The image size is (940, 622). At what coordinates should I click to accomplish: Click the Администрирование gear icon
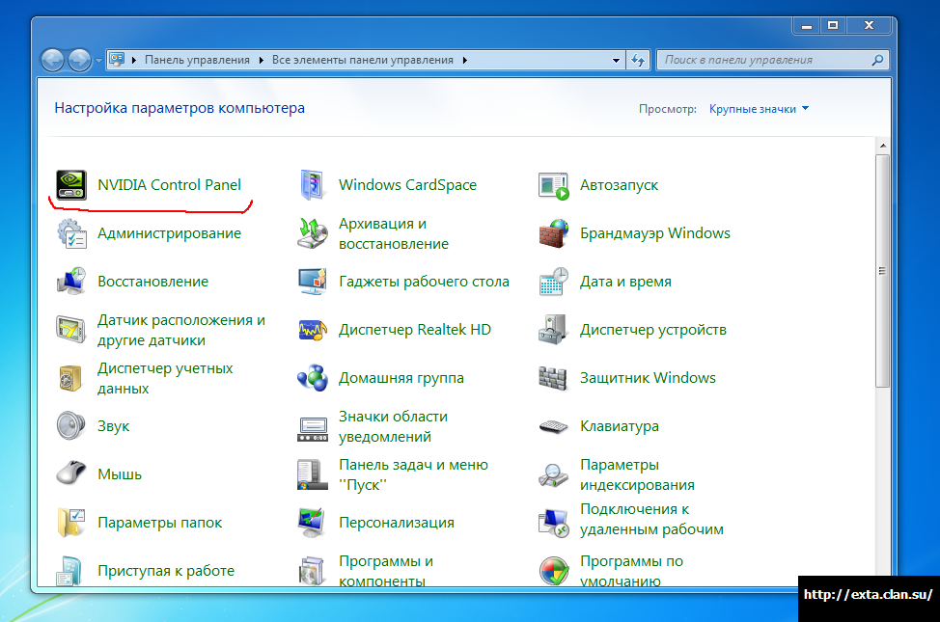[71, 233]
